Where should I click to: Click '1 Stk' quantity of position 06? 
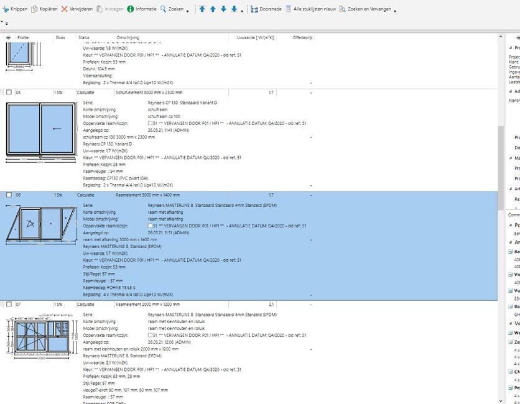58,195
